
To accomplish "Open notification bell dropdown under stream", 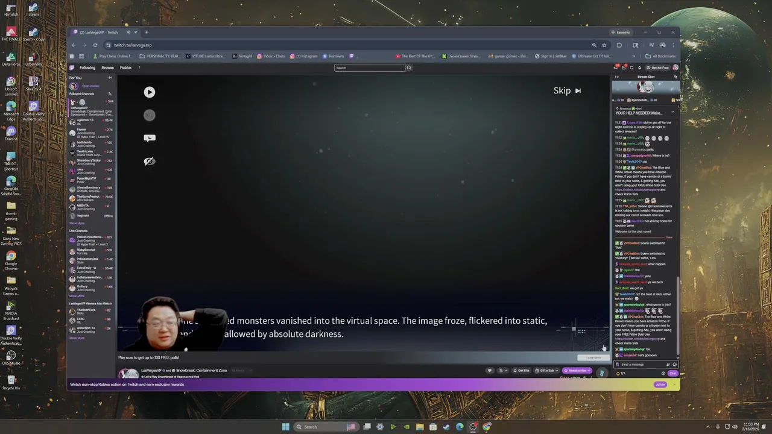I will [503, 371].
